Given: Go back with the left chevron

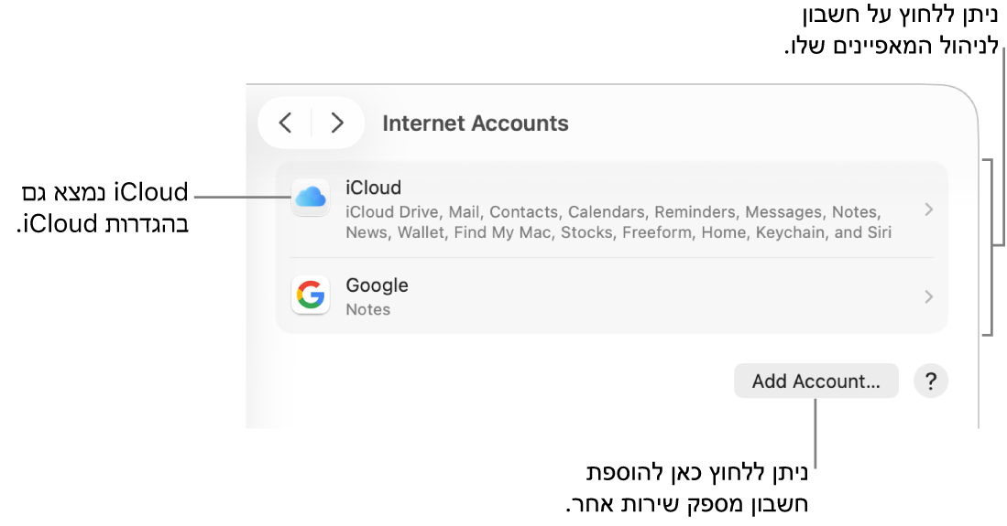Looking at the screenshot, I should click(286, 123).
